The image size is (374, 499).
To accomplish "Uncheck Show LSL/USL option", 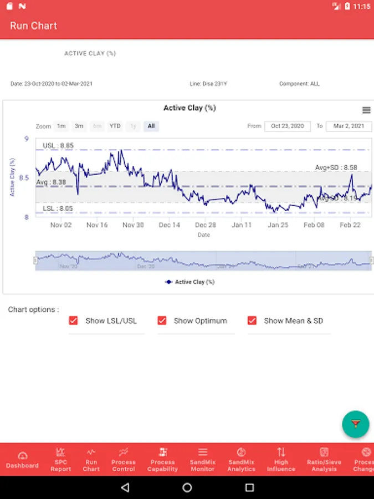I will coord(74,320).
